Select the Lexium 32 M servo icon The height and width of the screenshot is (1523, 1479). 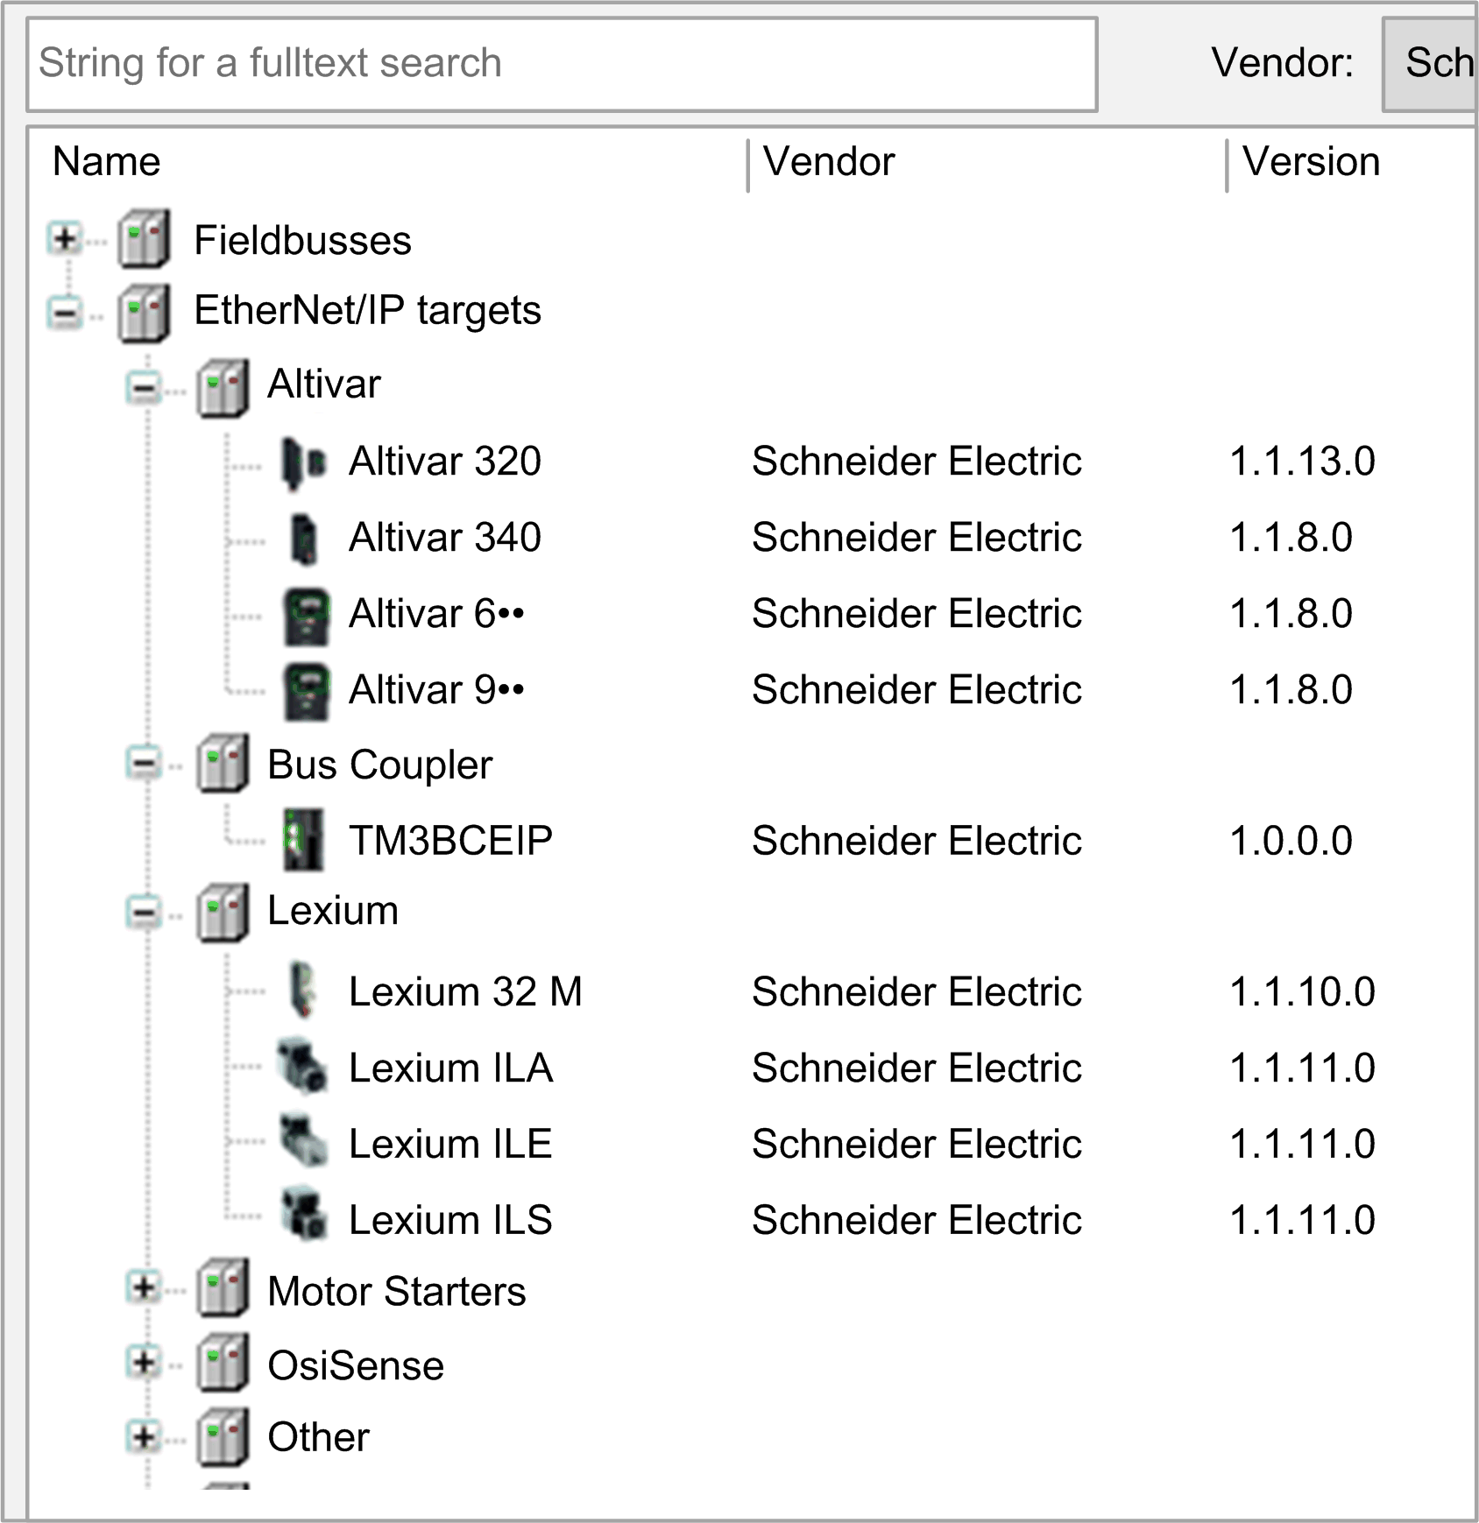click(x=303, y=991)
